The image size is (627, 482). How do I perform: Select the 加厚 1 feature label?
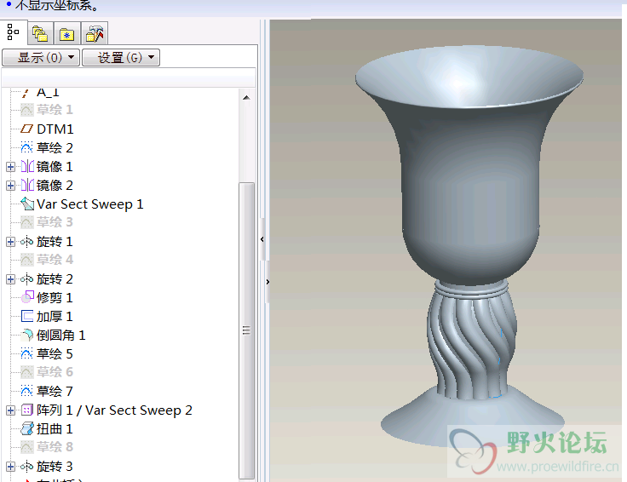(55, 317)
